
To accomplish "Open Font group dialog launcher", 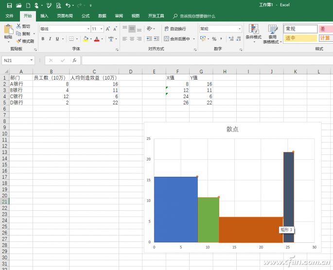I will pos(117,50).
